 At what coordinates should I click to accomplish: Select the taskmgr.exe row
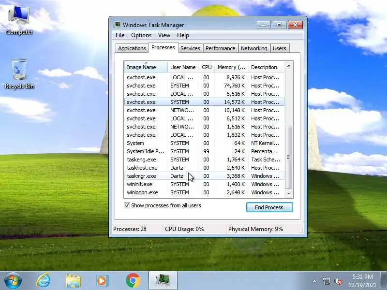click(x=204, y=176)
